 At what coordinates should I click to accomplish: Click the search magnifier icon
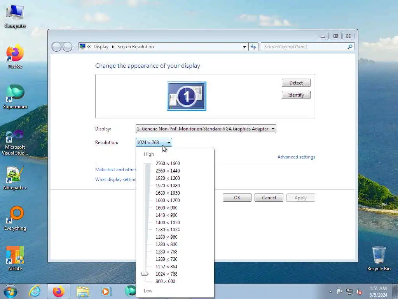[350, 47]
